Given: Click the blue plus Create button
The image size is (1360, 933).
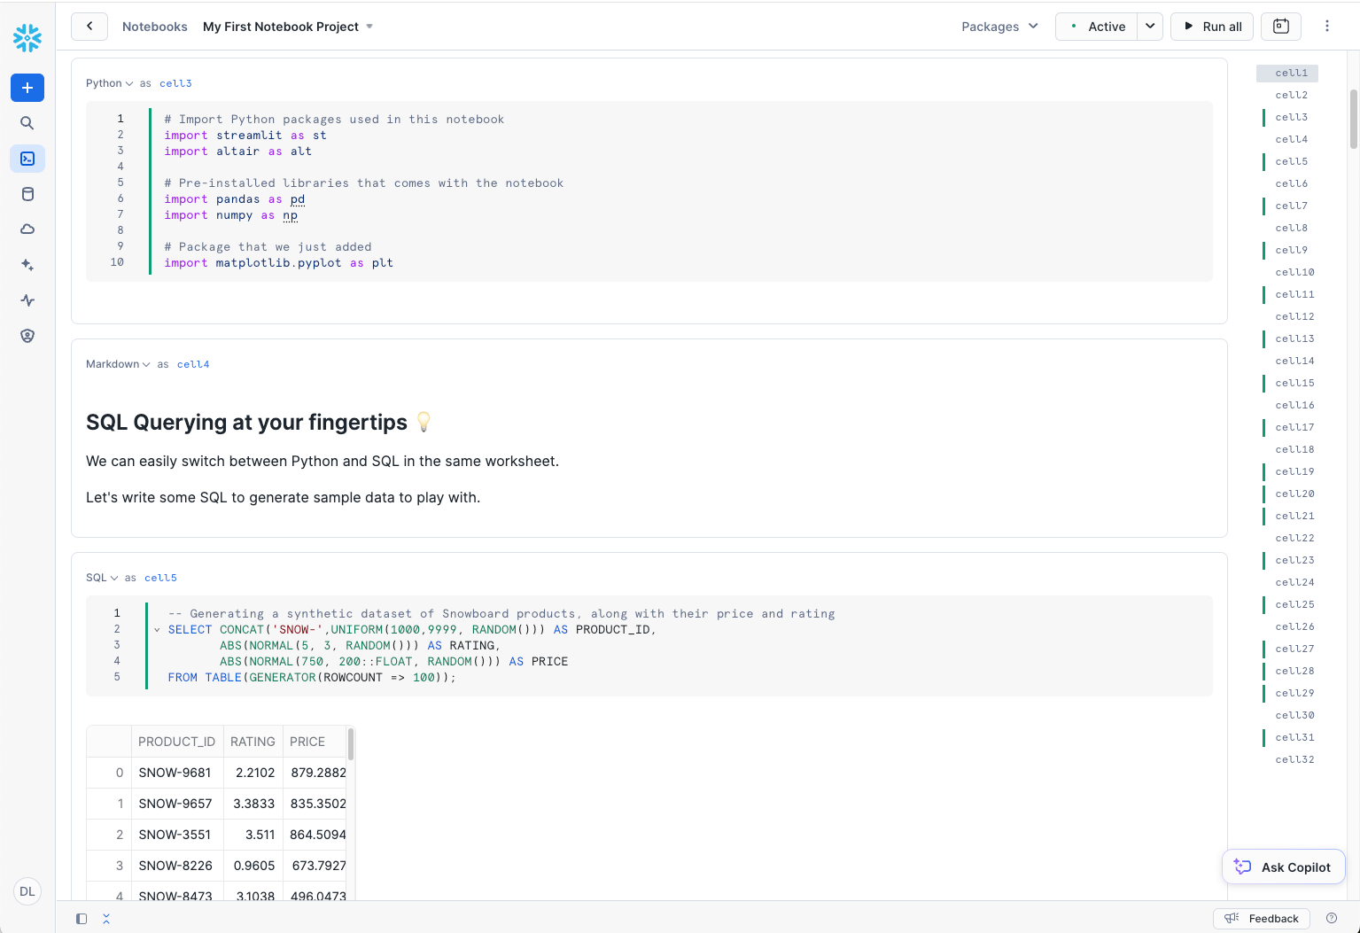Looking at the screenshot, I should (27, 88).
